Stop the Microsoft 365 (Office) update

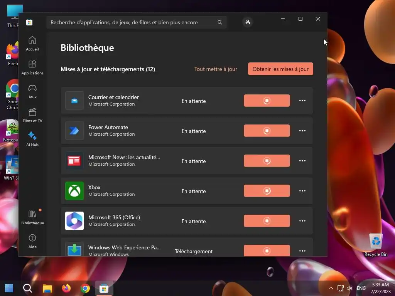click(267, 221)
